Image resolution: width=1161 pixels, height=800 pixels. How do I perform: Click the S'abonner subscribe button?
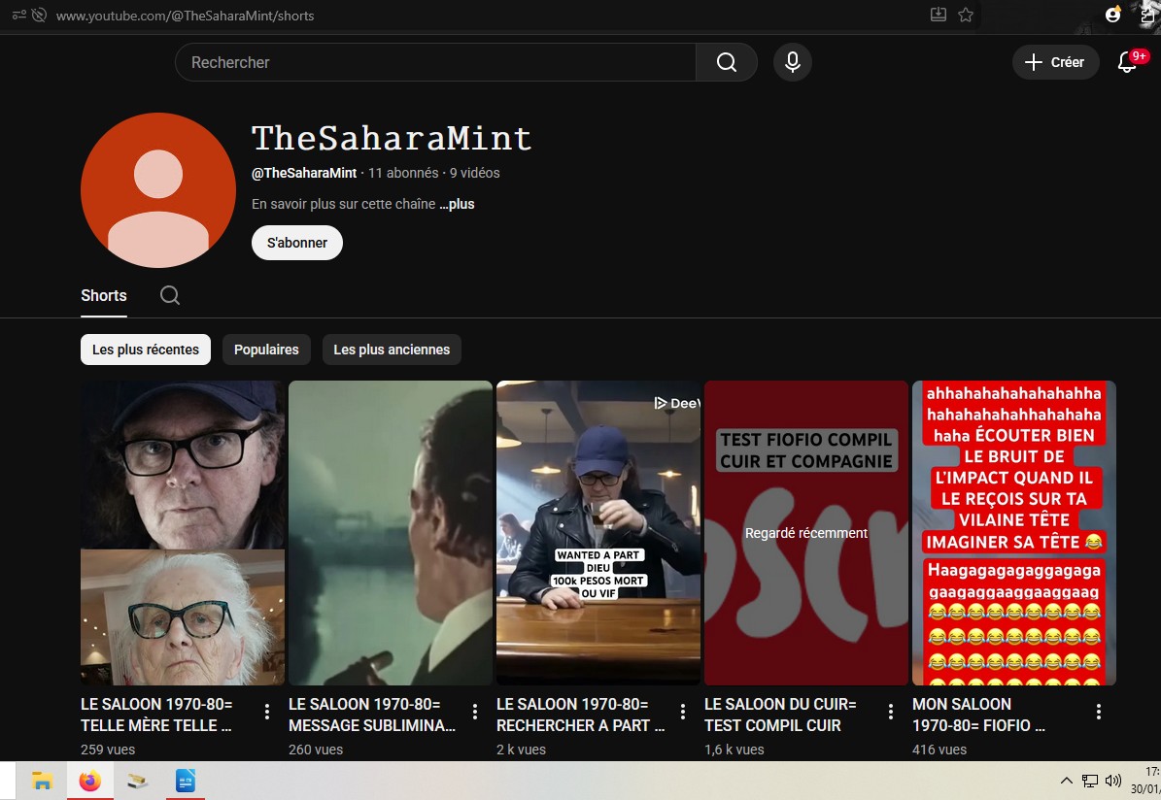(297, 243)
